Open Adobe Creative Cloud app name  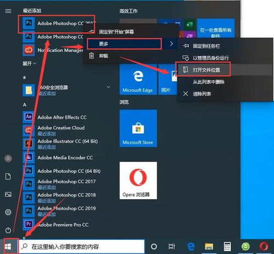[61, 128]
